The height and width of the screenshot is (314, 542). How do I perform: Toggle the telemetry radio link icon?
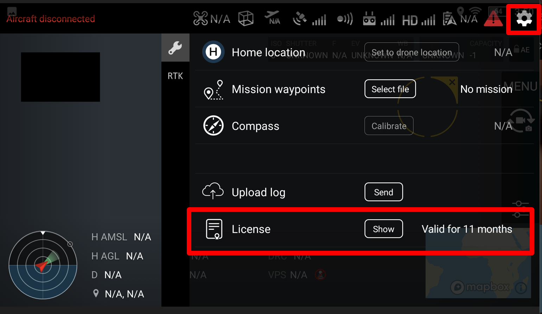[345, 18]
